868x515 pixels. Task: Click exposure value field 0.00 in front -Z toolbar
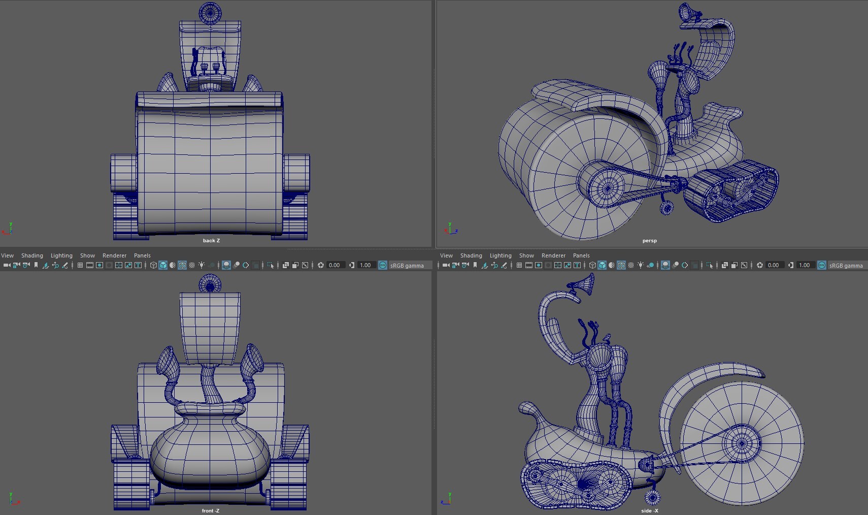click(334, 265)
